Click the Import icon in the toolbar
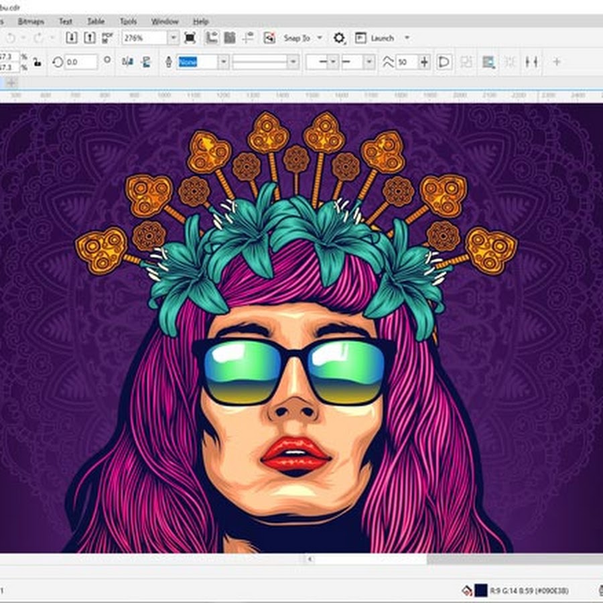Image resolution: width=603 pixels, height=603 pixels. 72,38
